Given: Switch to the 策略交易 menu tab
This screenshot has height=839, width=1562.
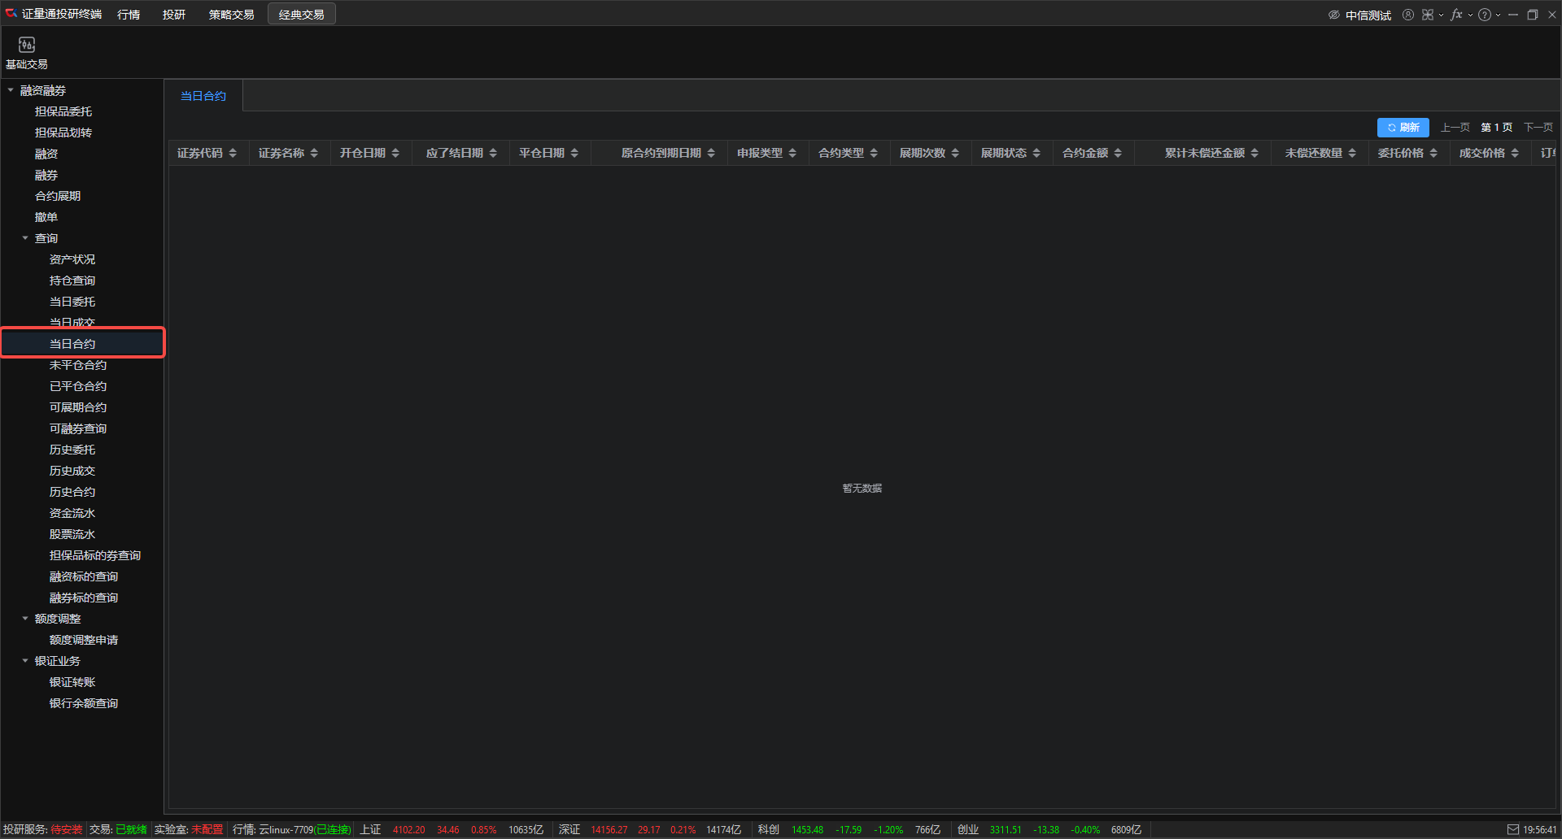Looking at the screenshot, I should pos(231,15).
